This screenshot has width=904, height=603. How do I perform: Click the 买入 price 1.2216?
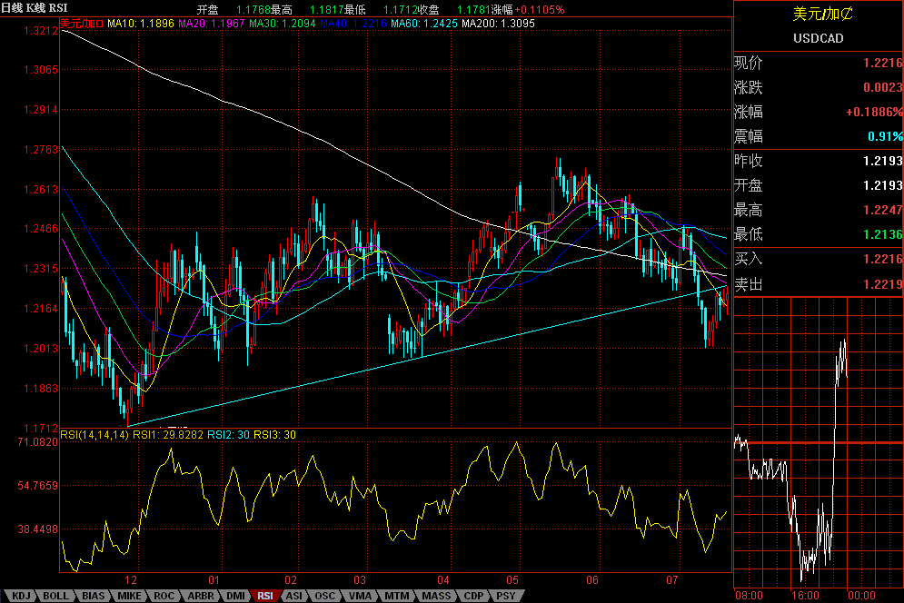883,260
